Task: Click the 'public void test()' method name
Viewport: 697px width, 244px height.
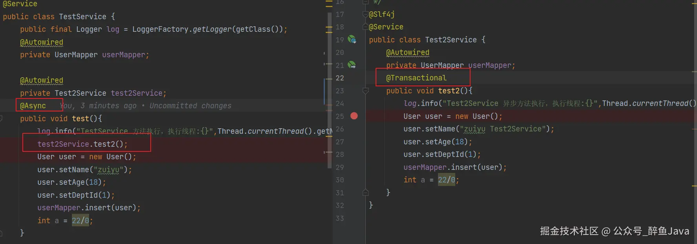Action: pyautogui.click(x=80, y=118)
